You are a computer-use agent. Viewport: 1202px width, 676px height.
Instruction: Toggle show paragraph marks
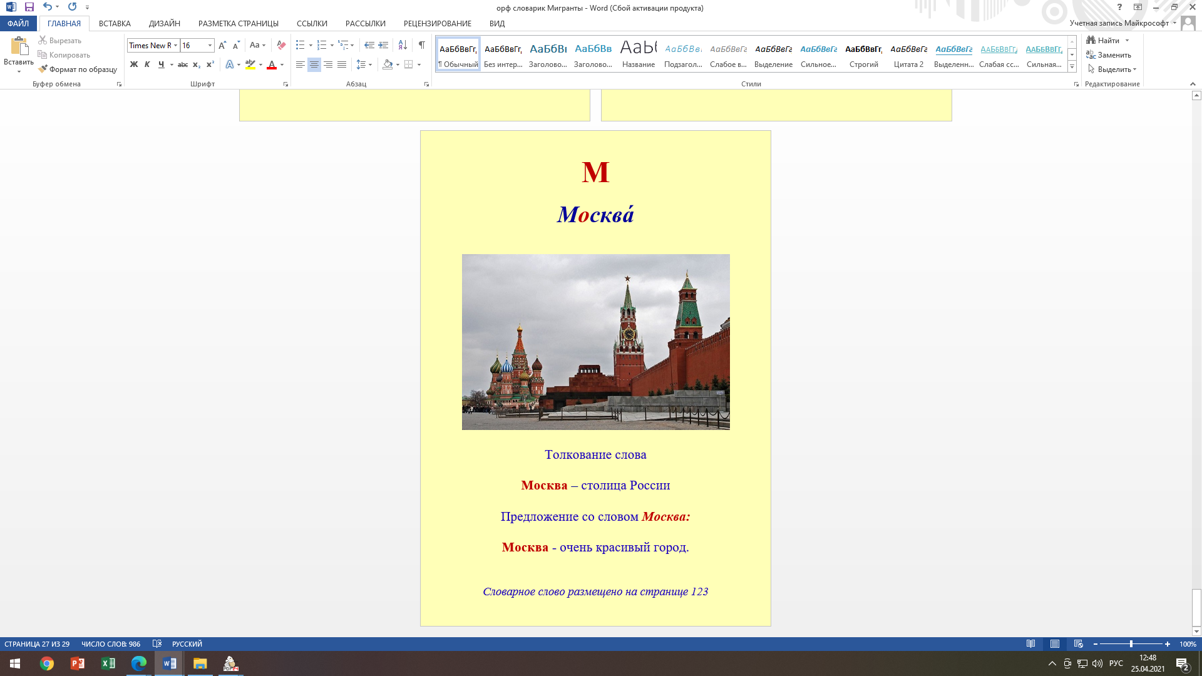click(x=422, y=45)
